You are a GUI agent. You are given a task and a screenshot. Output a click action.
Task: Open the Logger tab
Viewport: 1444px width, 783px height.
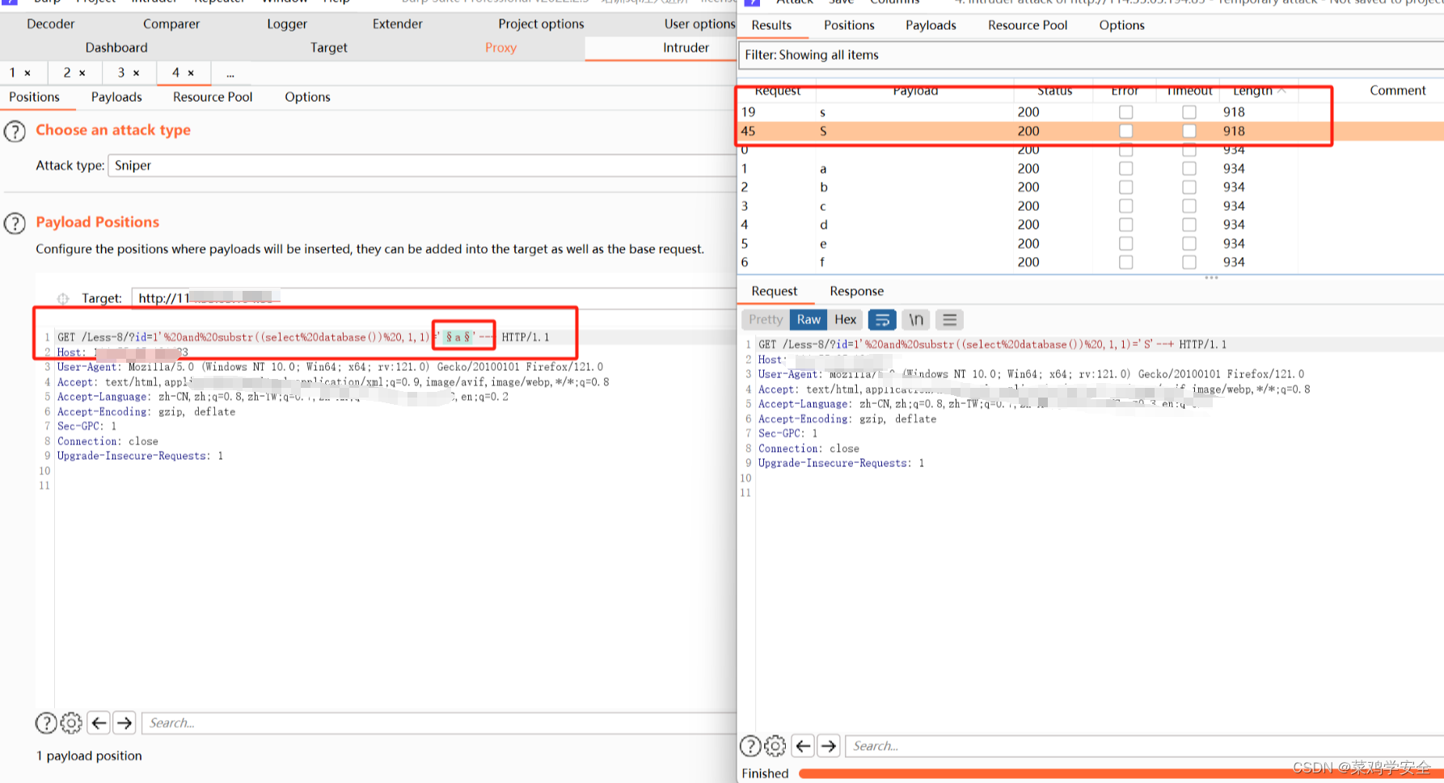click(287, 24)
